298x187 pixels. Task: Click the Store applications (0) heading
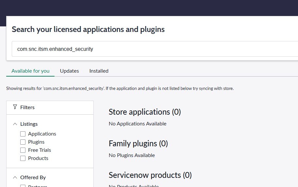145,112
